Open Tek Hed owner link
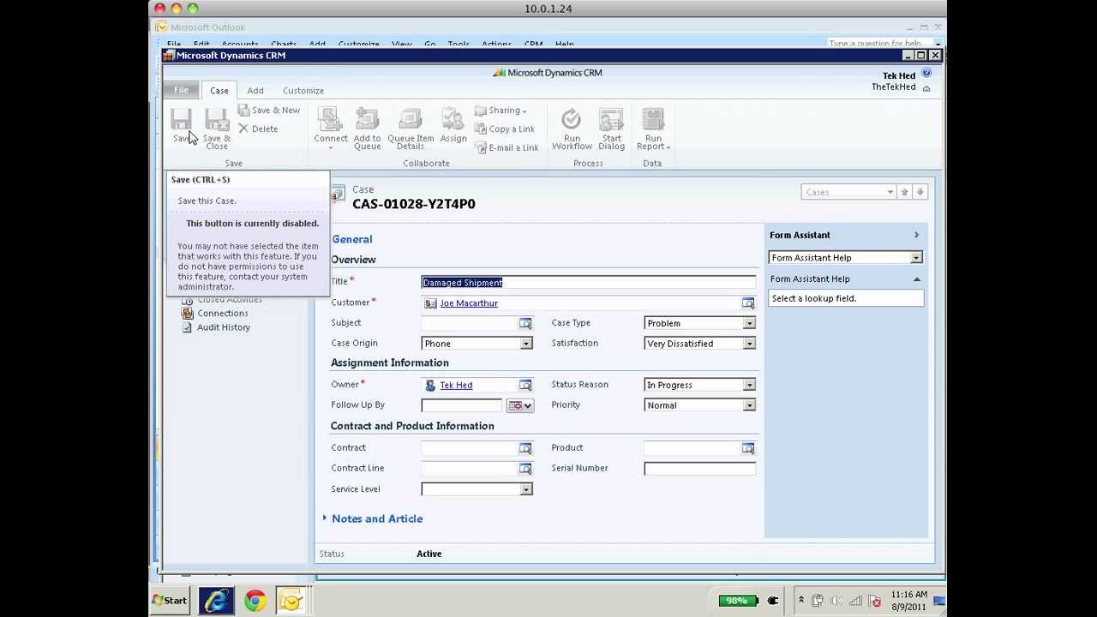Viewport: 1097px width, 617px height. click(456, 386)
